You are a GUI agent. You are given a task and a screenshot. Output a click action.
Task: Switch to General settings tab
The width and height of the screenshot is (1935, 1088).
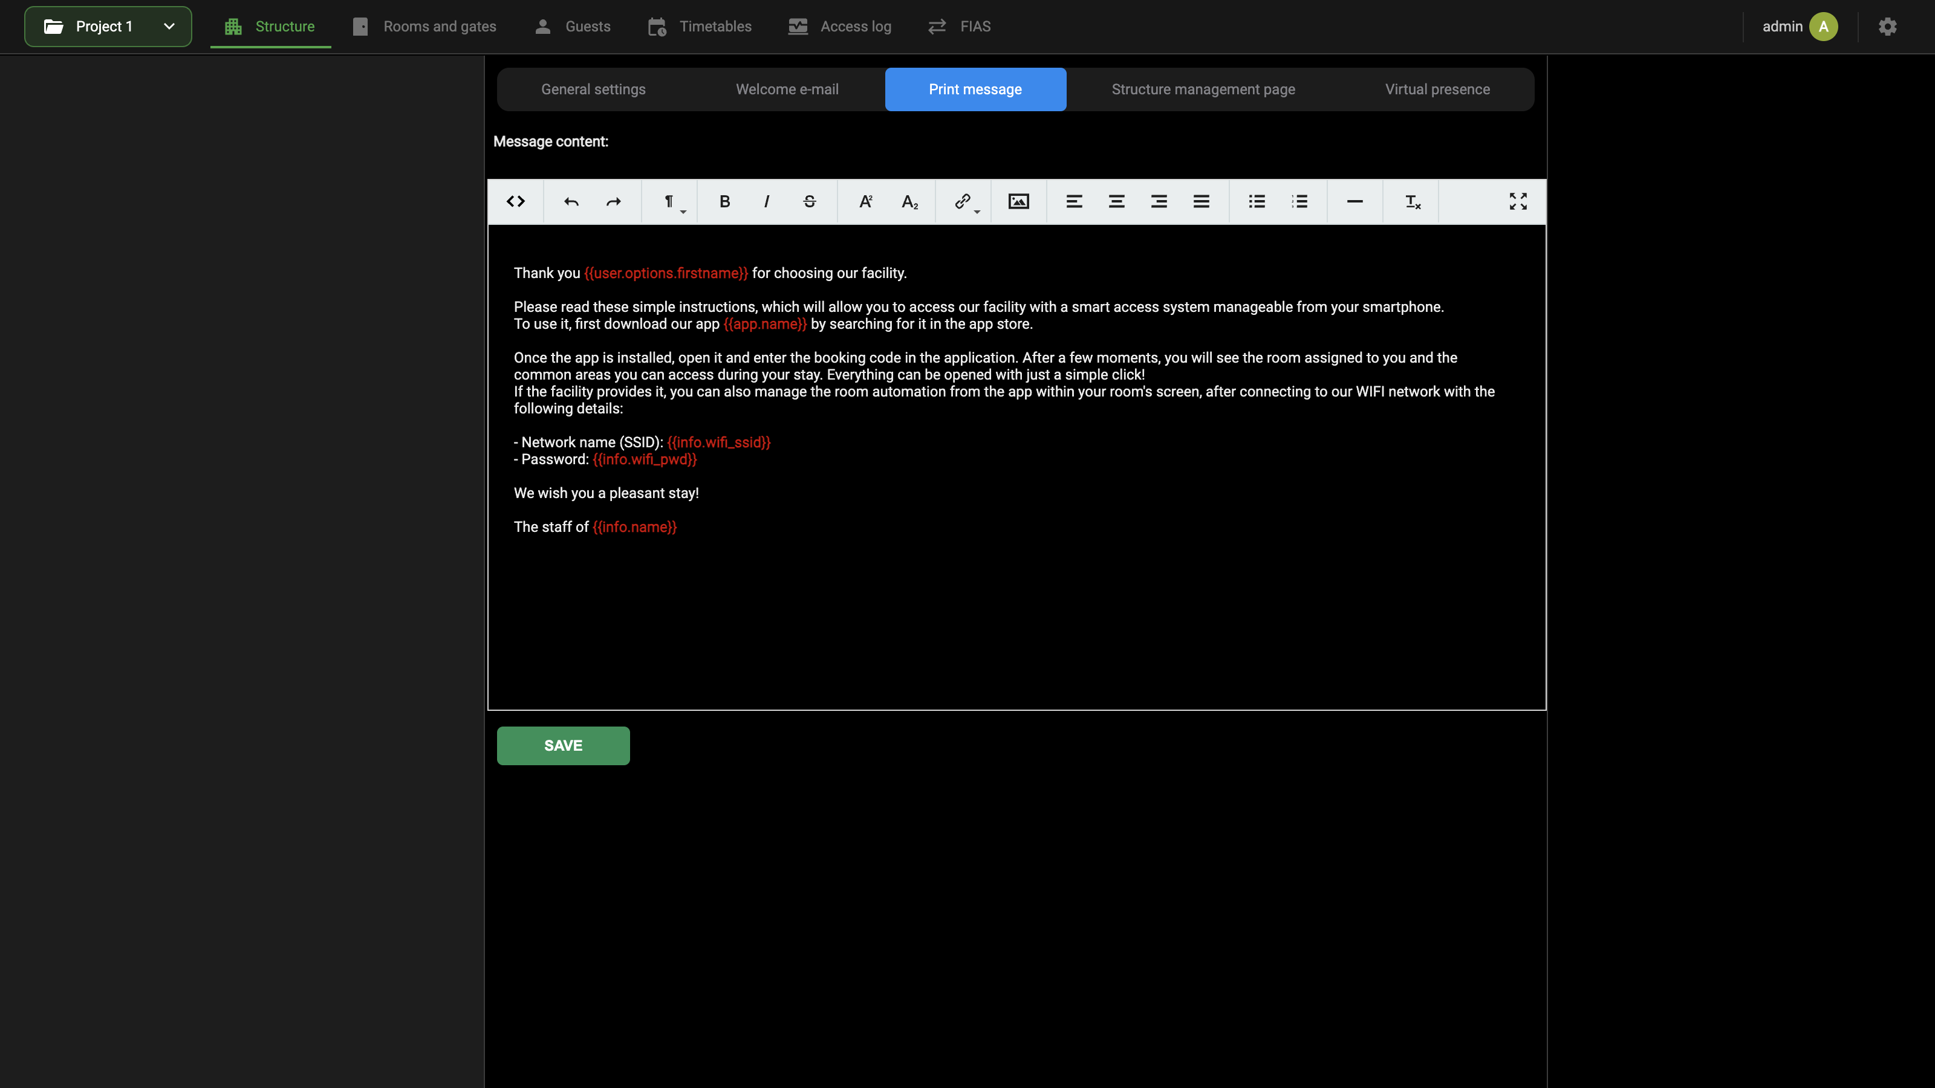[x=593, y=89]
